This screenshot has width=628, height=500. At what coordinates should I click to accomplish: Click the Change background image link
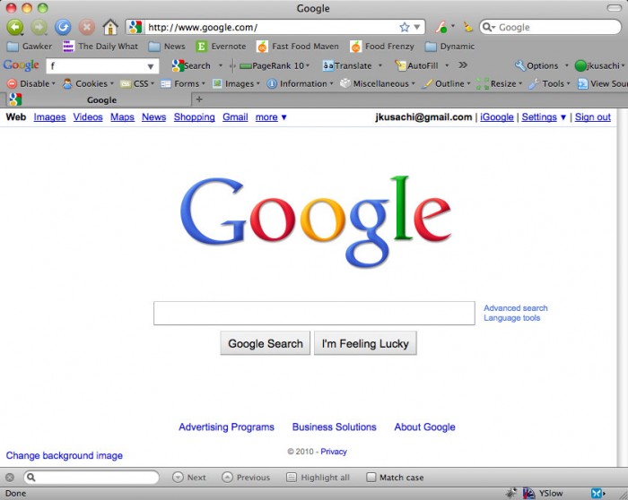coord(64,455)
